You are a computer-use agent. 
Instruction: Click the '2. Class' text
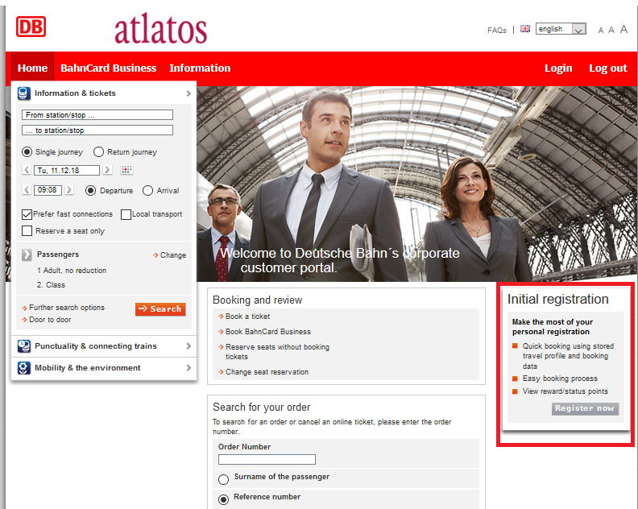pyautogui.click(x=51, y=285)
